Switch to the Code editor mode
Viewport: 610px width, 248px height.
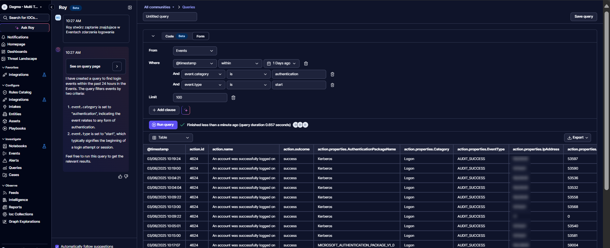tap(170, 36)
